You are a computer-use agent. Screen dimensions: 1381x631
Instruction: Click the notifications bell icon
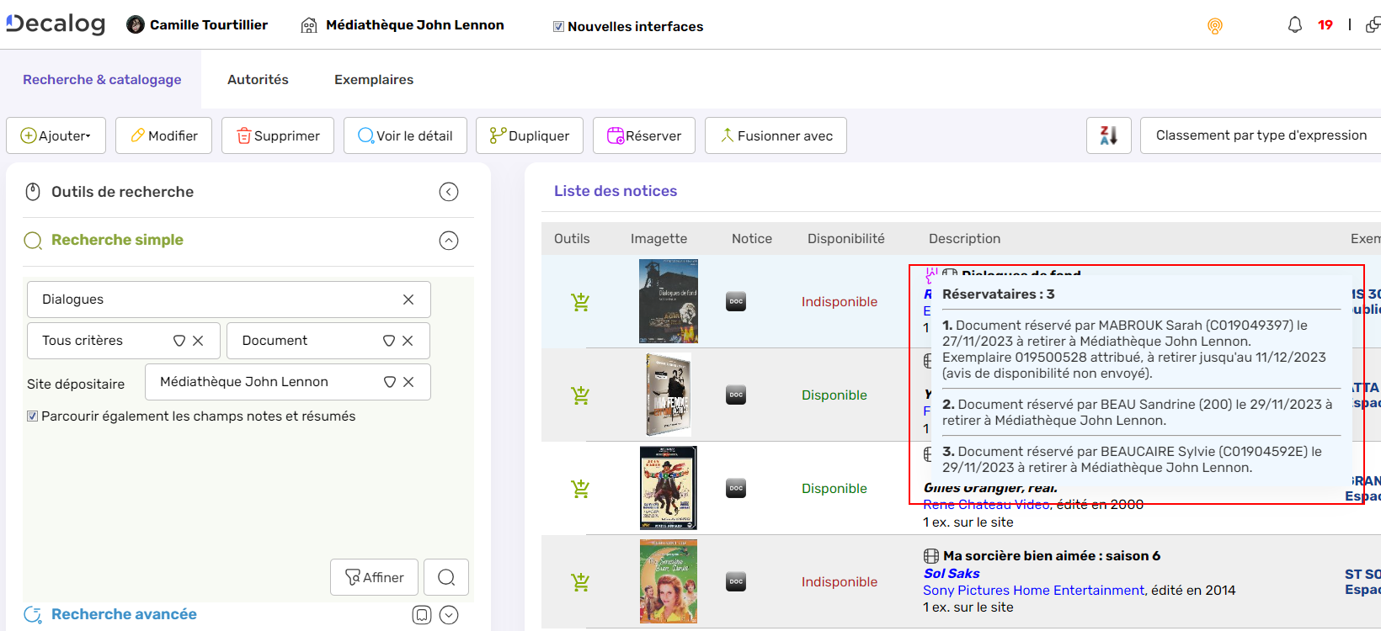coord(1294,25)
